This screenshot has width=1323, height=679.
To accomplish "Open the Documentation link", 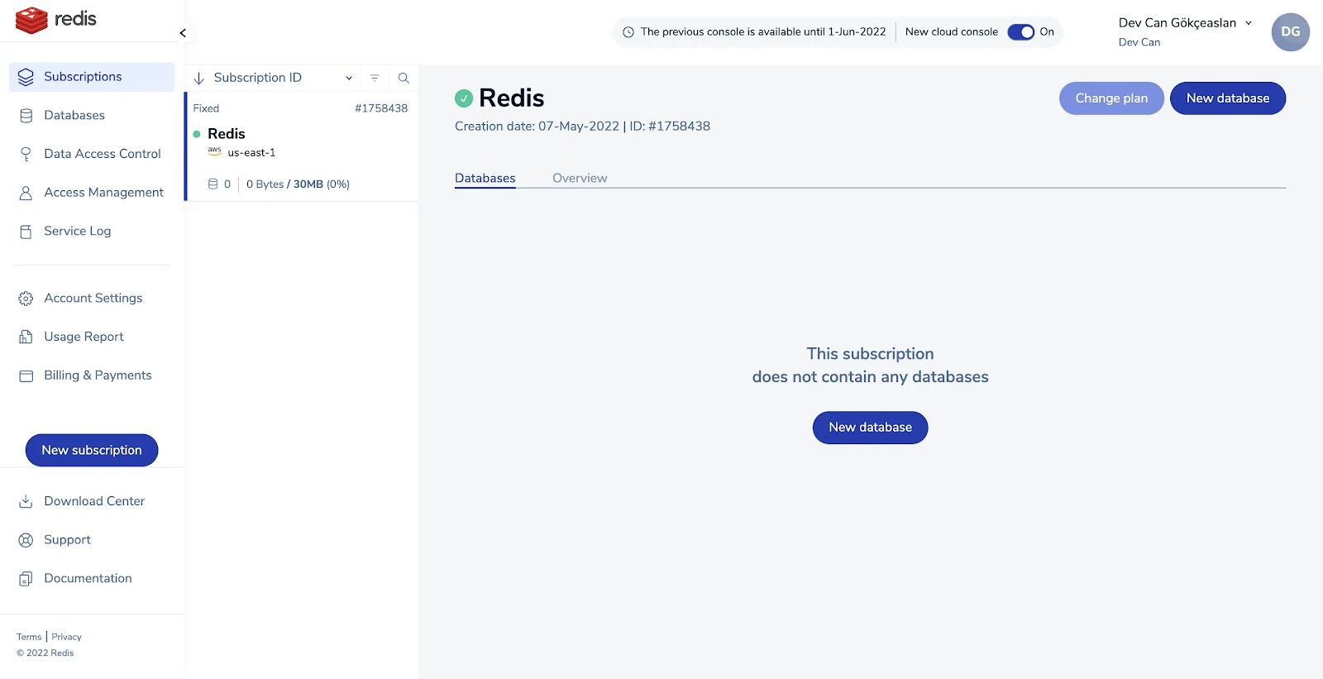I will [88, 579].
